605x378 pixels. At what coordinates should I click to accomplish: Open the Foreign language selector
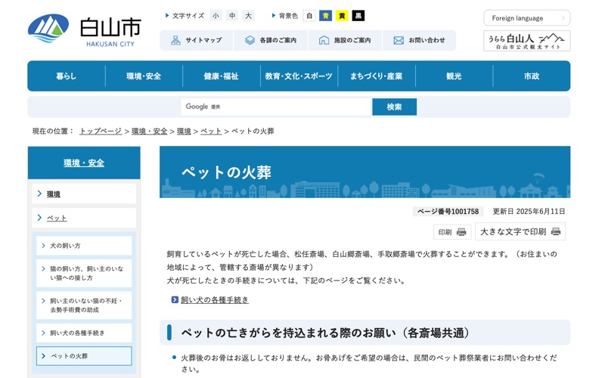click(526, 18)
